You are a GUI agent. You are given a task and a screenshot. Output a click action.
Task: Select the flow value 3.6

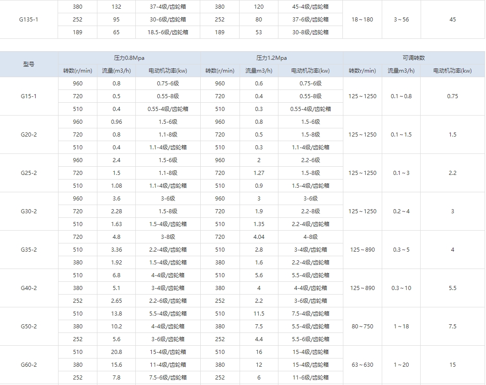(116, 199)
